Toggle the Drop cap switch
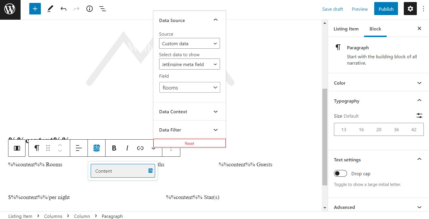 click(340, 174)
